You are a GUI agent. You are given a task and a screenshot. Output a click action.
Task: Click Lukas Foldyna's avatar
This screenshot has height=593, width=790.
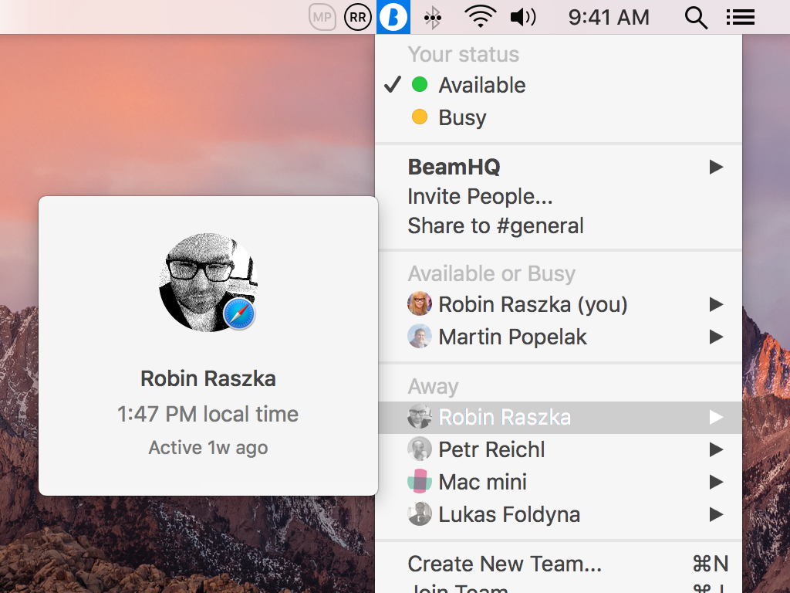pos(419,513)
